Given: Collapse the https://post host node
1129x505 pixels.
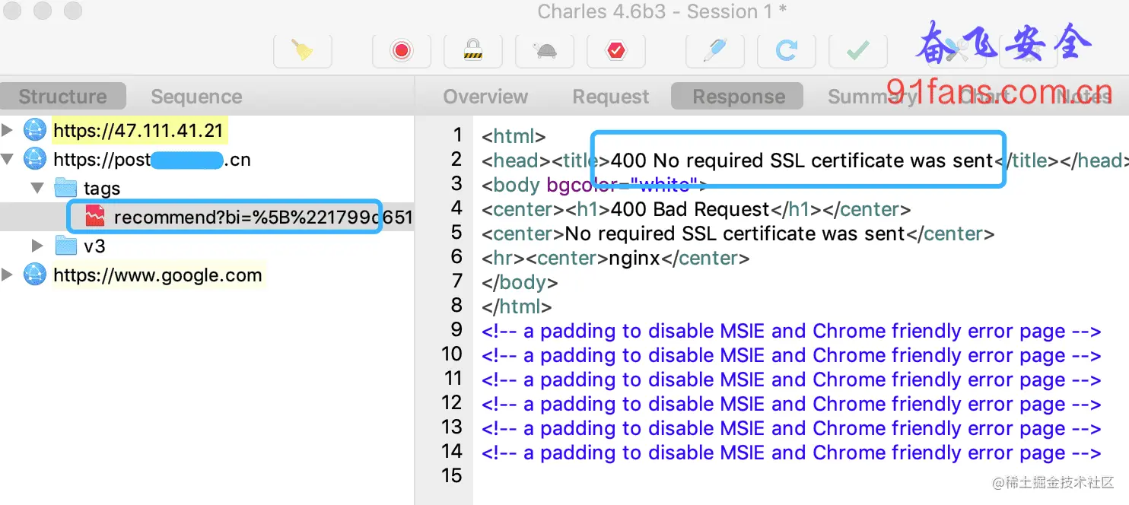Looking at the screenshot, I should [x=8, y=159].
